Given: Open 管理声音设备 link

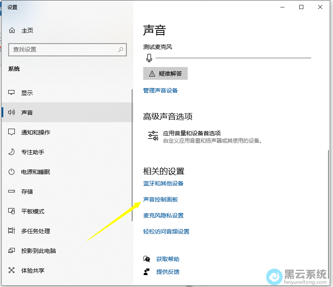Looking at the screenshot, I should (x=161, y=90).
